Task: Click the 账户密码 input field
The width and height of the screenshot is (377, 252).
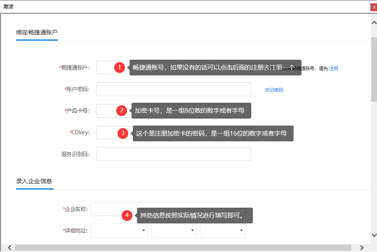Action: (173, 89)
